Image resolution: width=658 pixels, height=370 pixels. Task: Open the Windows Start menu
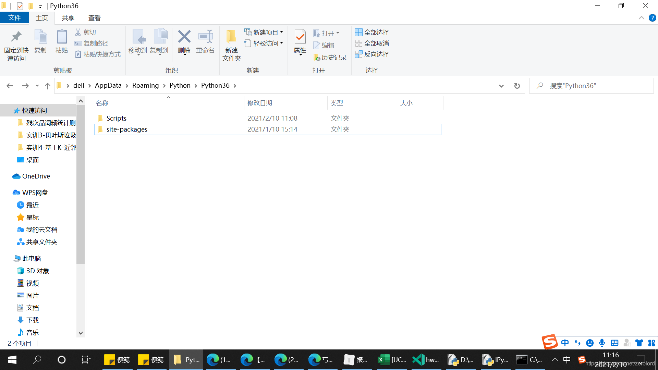(12, 360)
